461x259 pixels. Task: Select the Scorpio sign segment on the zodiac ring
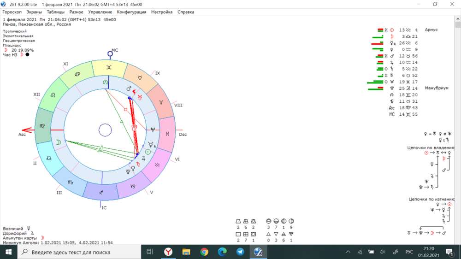click(x=70, y=182)
